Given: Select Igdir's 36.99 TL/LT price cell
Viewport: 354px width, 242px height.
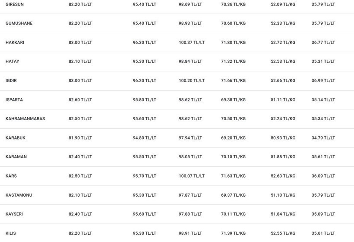Looking at the screenshot, I should (x=323, y=81).
